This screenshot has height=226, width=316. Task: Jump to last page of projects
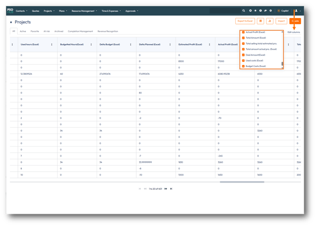(x=171, y=189)
